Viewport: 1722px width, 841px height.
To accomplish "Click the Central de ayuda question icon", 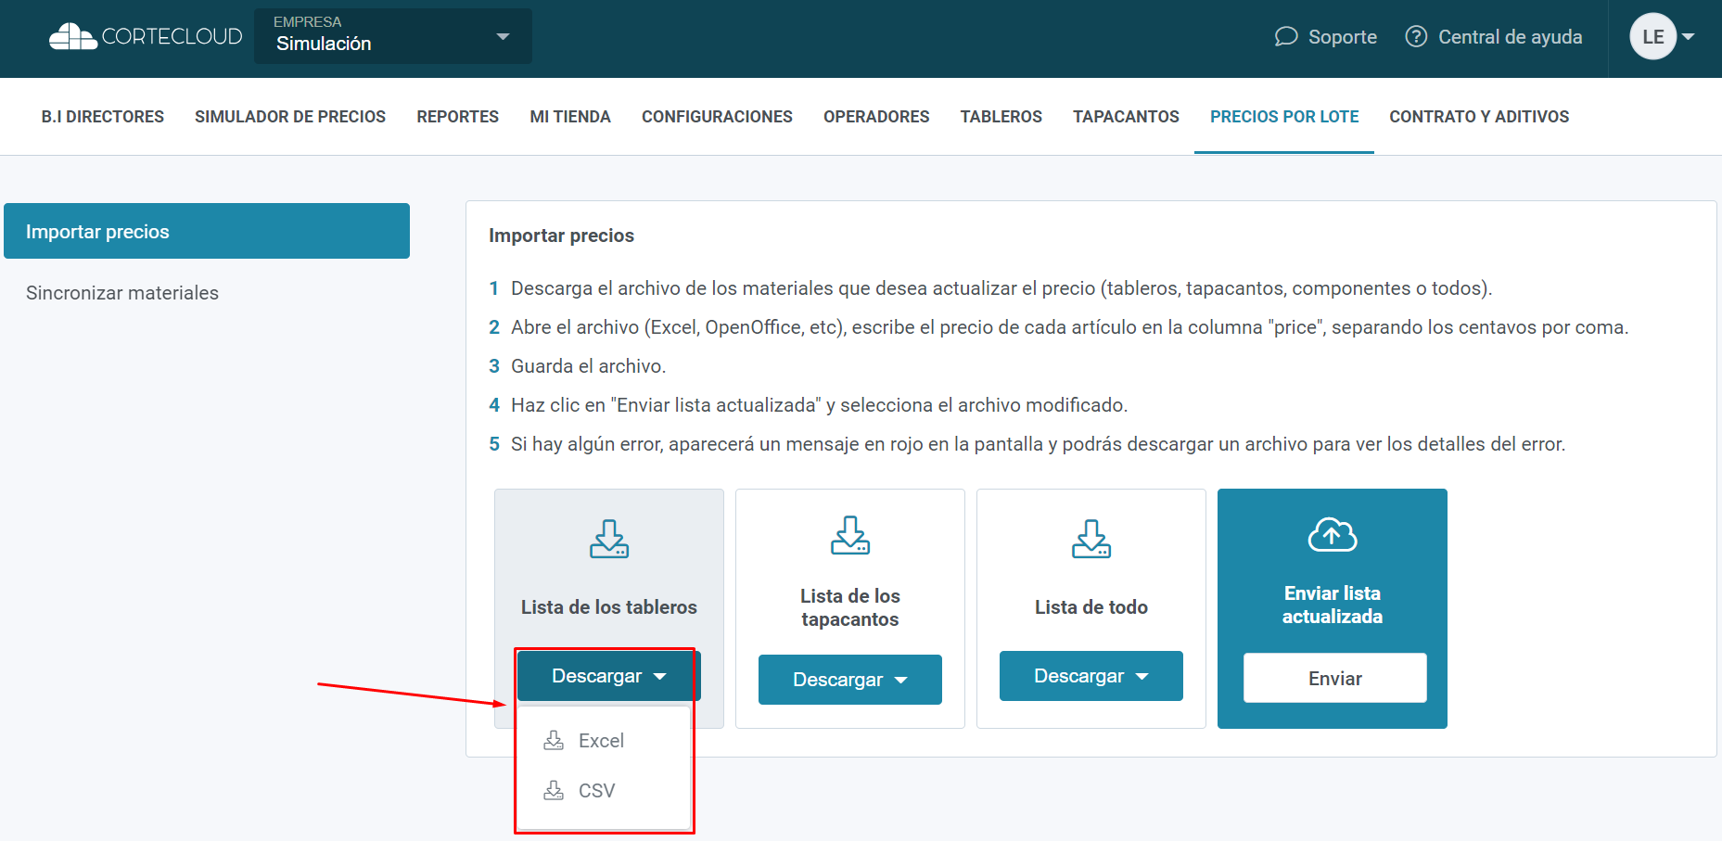I will pos(1416,37).
